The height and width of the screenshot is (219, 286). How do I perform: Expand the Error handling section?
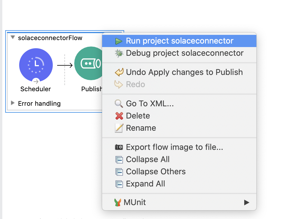[13, 103]
